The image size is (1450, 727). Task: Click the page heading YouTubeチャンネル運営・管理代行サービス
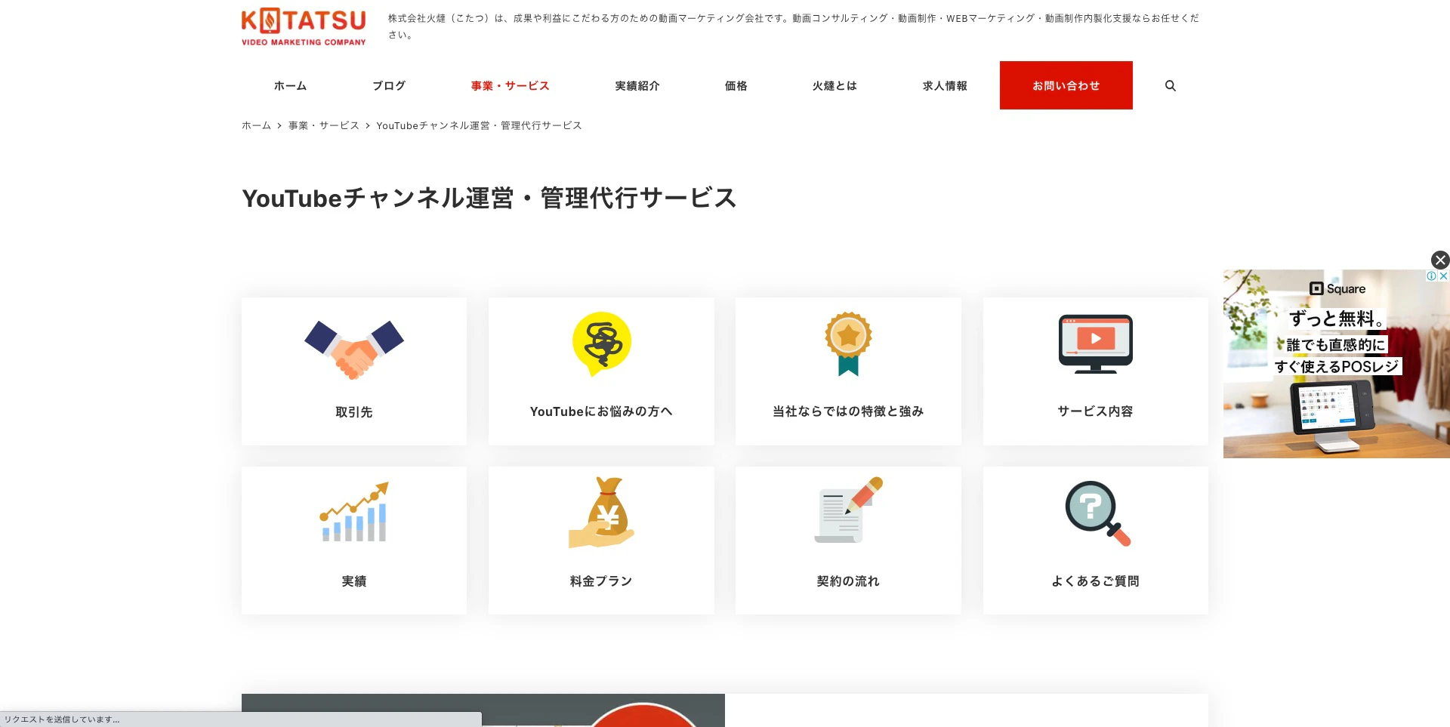[x=489, y=198]
